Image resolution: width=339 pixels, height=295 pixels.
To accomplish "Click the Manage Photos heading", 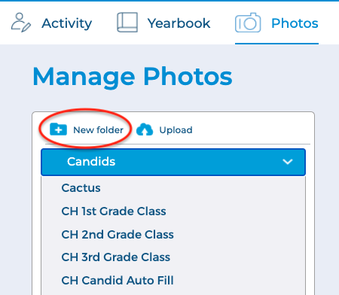I will click(133, 77).
